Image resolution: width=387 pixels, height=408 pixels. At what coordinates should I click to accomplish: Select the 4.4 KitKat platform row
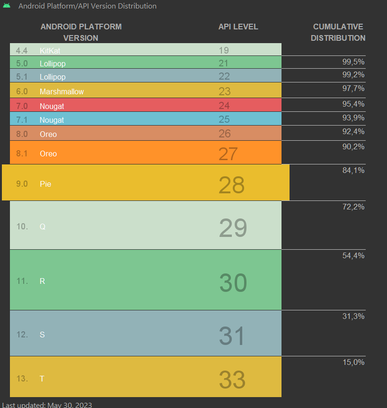pyautogui.click(x=145, y=50)
